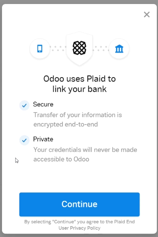Click dotted connector between phone and Plaid logo

tap(58, 48)
